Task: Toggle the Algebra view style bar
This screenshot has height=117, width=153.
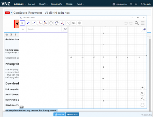Action: tap(65, 29)
